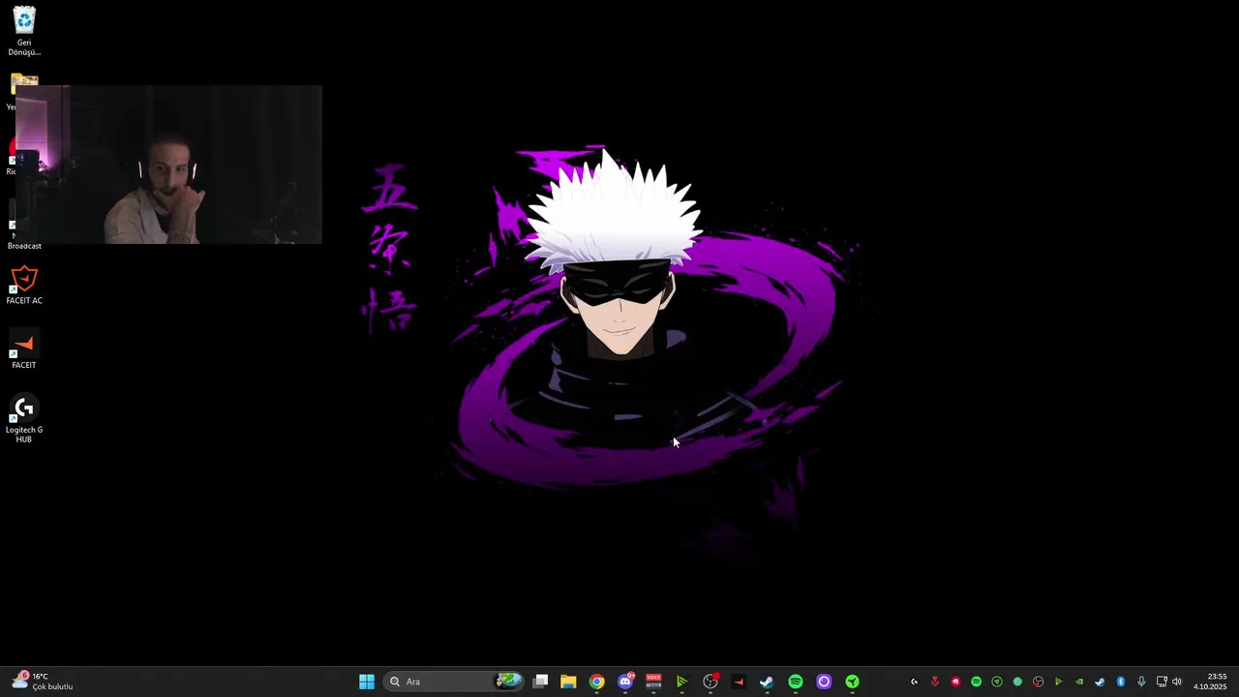Open Google Chrome from the taskbar
The width and height of the screenshot is (1239, 697).
pos(596,682)
